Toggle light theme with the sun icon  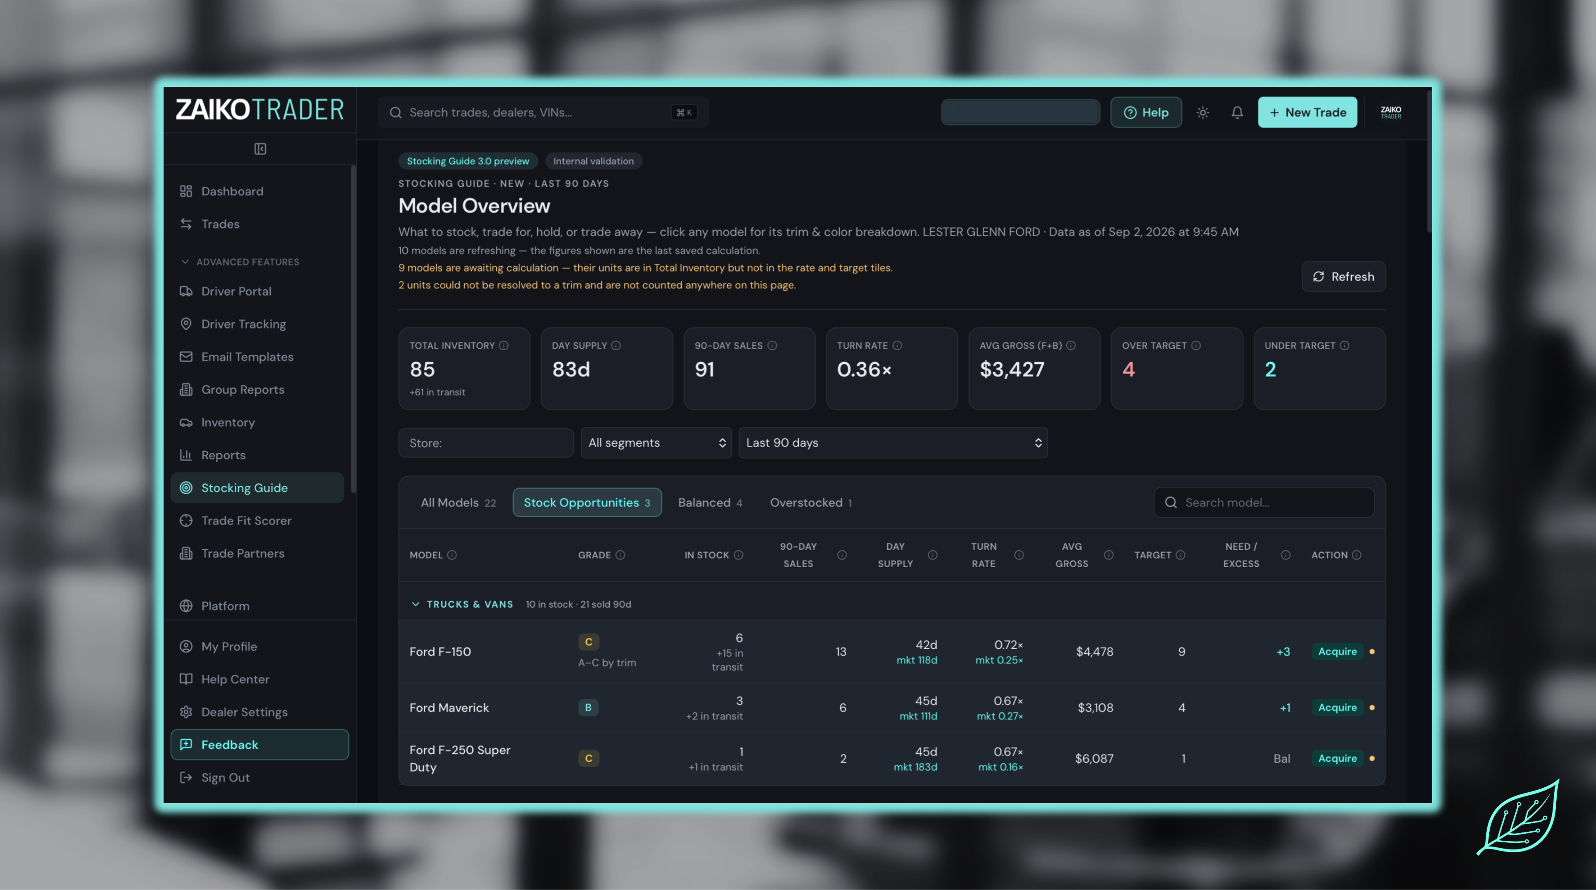coord(1202,112)
